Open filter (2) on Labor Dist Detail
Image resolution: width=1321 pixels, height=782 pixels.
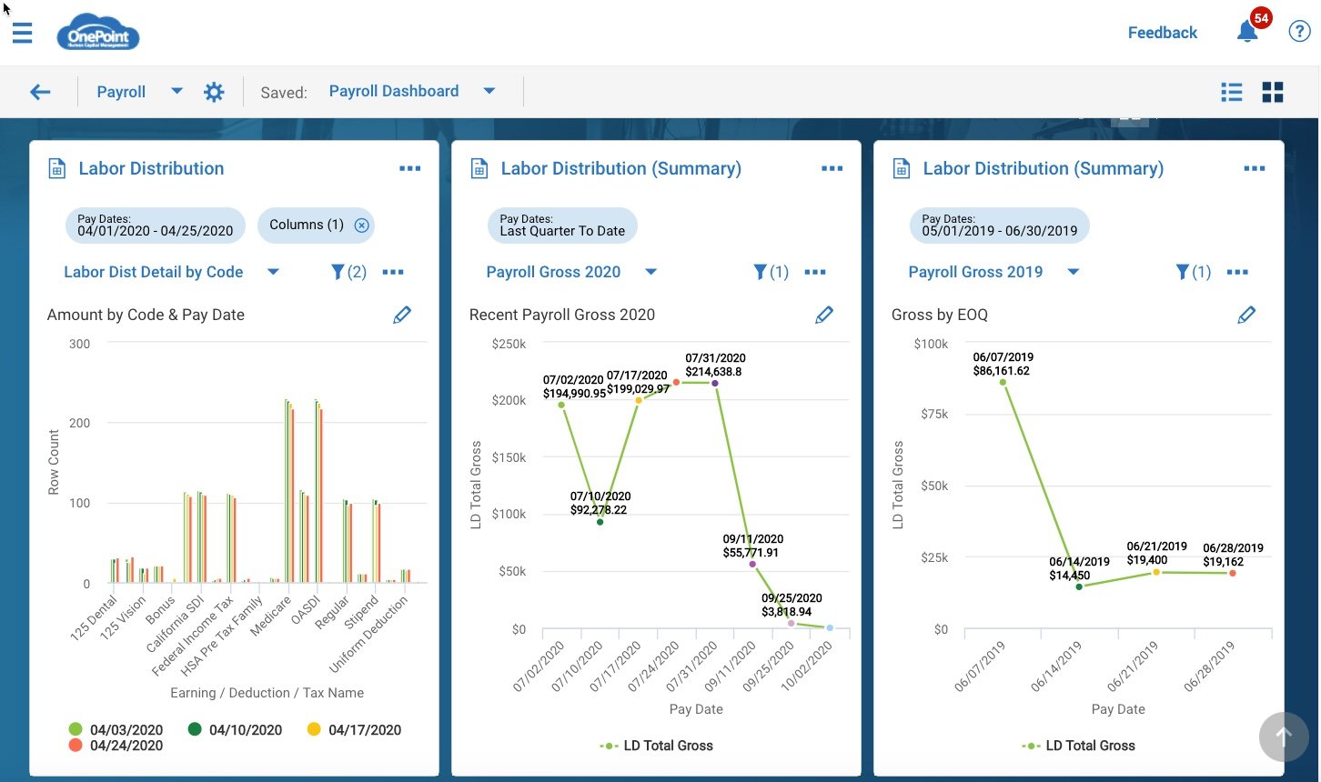pyautogui.click(x=348, y=272)
